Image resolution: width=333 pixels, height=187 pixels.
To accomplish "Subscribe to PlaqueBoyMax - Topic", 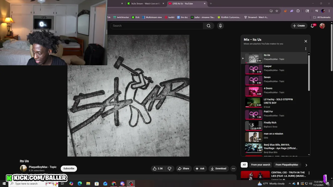I will pyautogui.click(x=69, y=169).
